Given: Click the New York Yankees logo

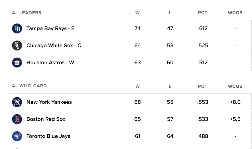Looking at the screenshot, I should [17, 102].
